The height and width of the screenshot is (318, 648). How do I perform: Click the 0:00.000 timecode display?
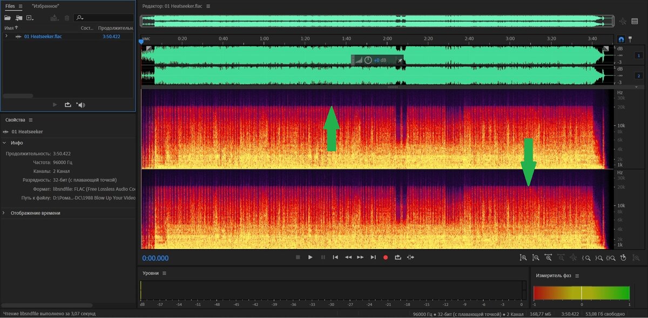[x=156, y=258]
